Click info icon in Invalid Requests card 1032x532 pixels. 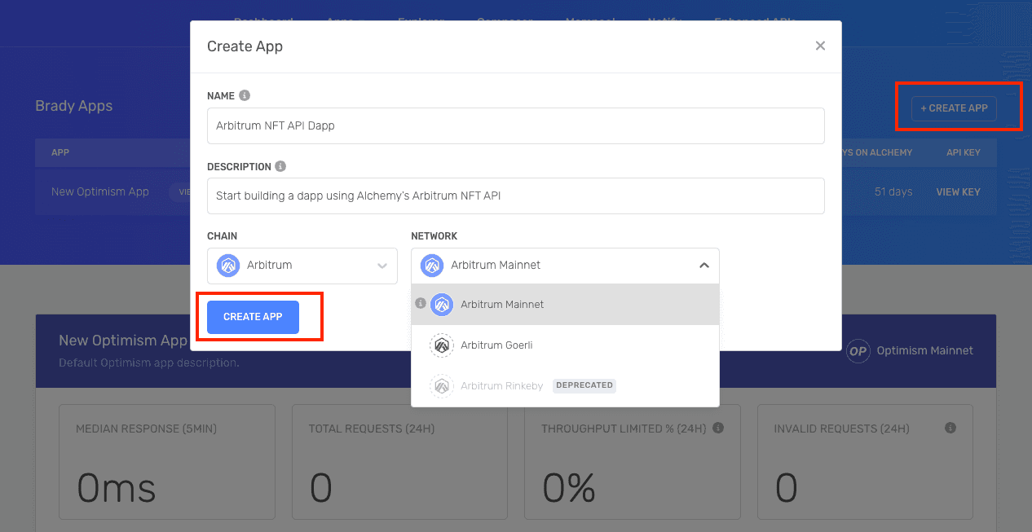[950, 428]
